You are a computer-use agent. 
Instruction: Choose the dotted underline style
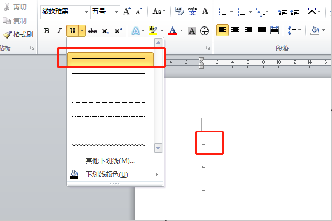click(x=109, y=88)
